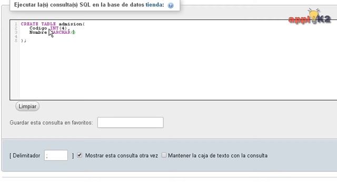This screenshot has width=337, height=190.
Task: Enable 'Mantener la caja de texto con la consulta'
Action: coord(164,155)
